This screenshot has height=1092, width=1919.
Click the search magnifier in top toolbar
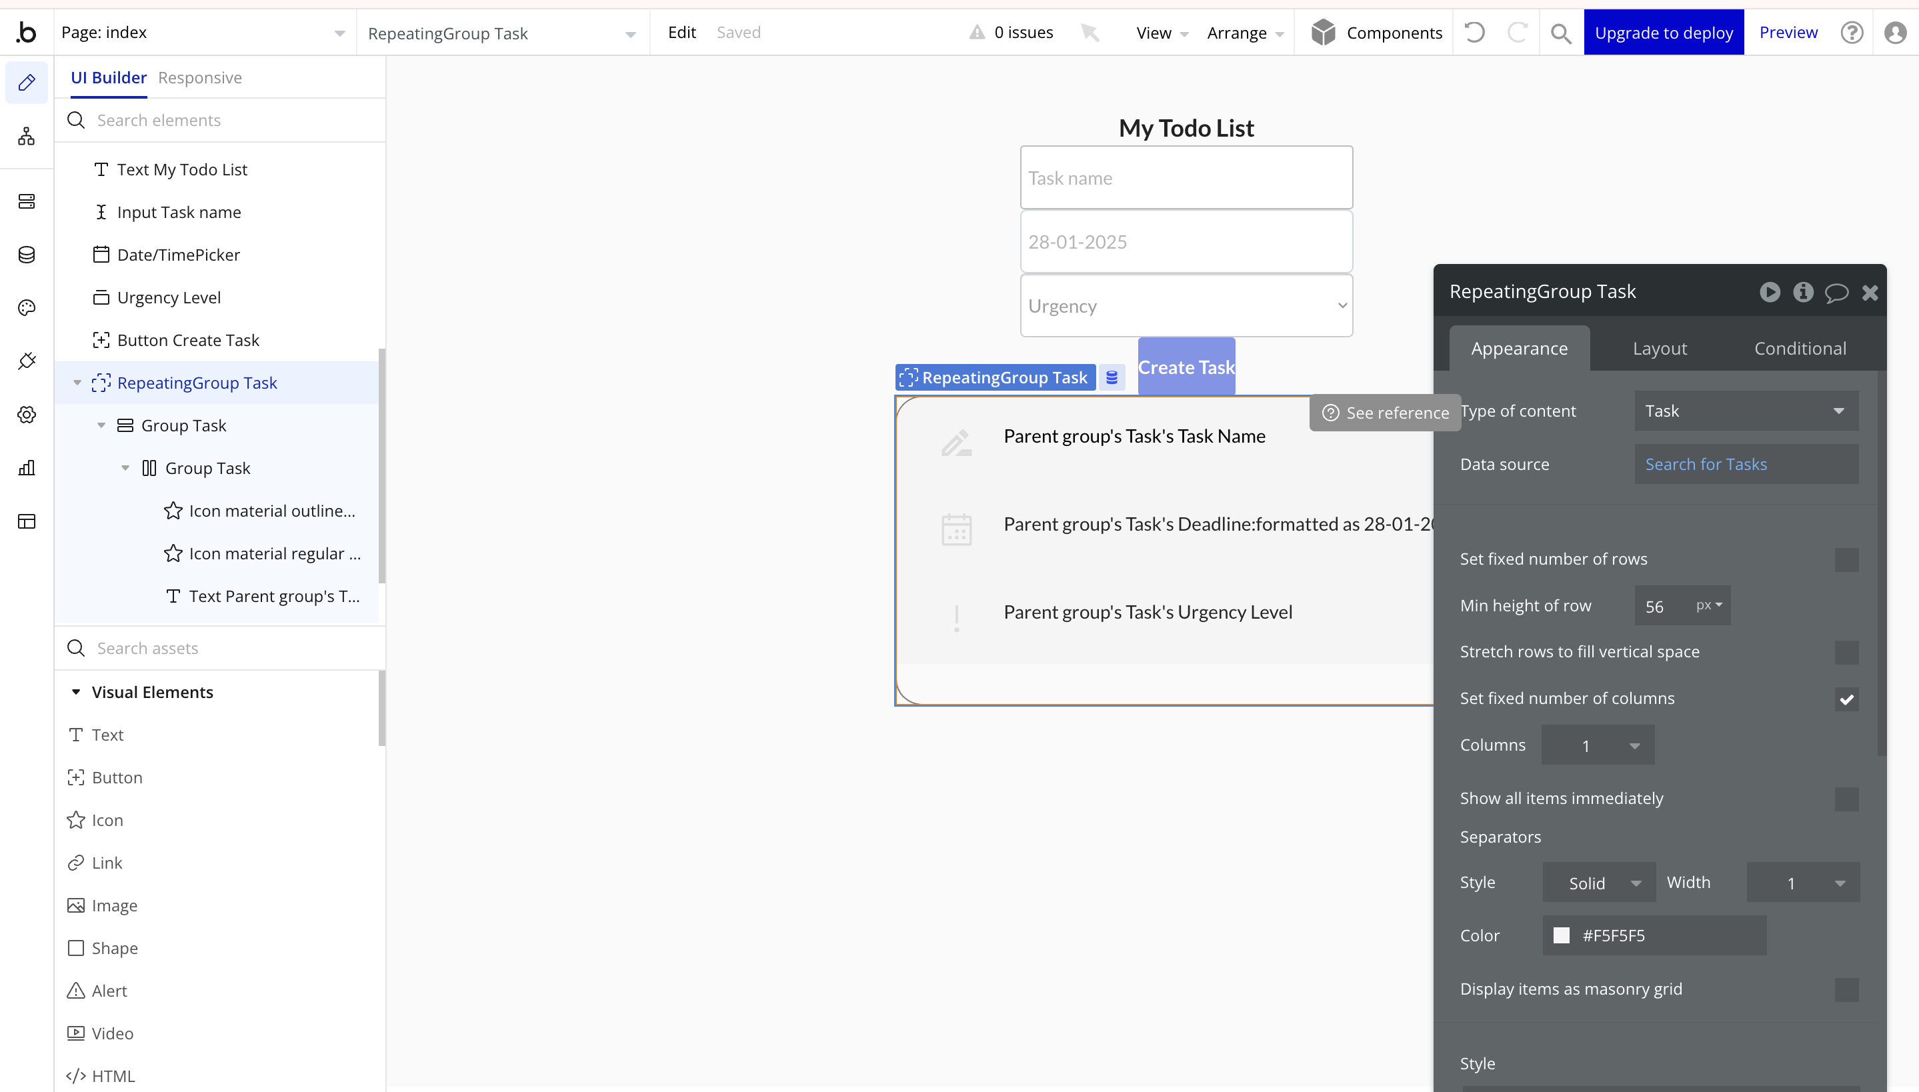point(1560,33)
